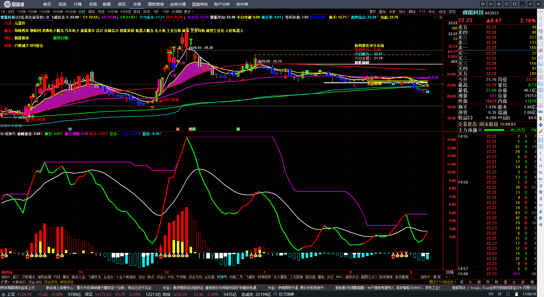Select the 周 period in right sidebar
The image size is (544, 297).
[541, 192]
